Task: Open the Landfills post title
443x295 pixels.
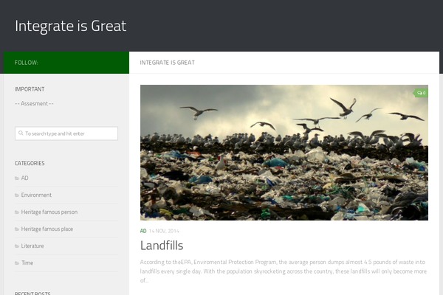Action: coord(162,246)
